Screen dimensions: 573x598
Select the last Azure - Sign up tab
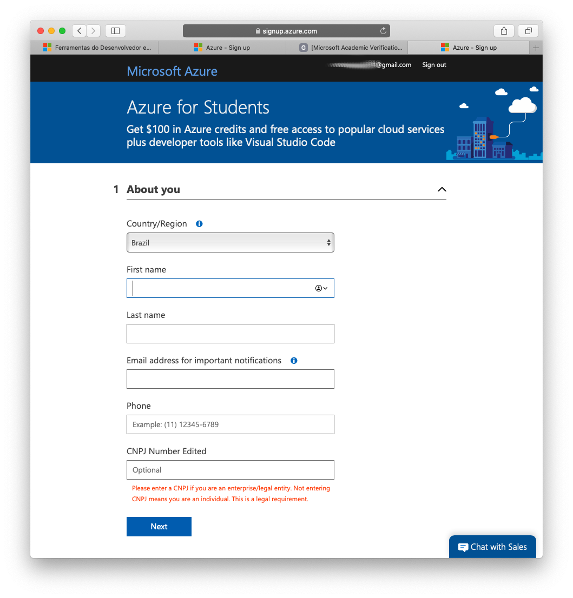[469, 48]
